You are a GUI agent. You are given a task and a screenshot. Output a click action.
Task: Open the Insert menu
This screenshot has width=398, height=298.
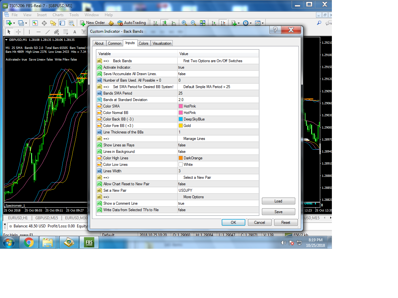42,15
